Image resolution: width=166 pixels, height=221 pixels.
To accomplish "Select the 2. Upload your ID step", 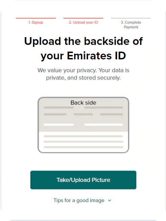I will 83,22.
